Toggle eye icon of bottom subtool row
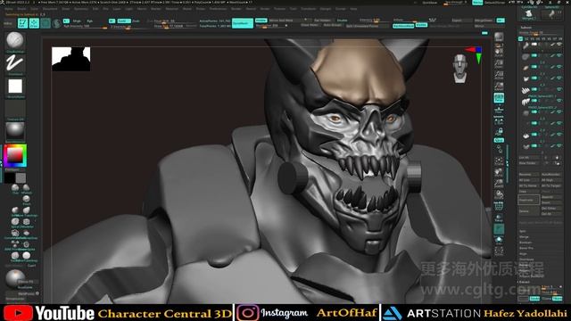Screen dimensions: 571x321 click(559, 145)
